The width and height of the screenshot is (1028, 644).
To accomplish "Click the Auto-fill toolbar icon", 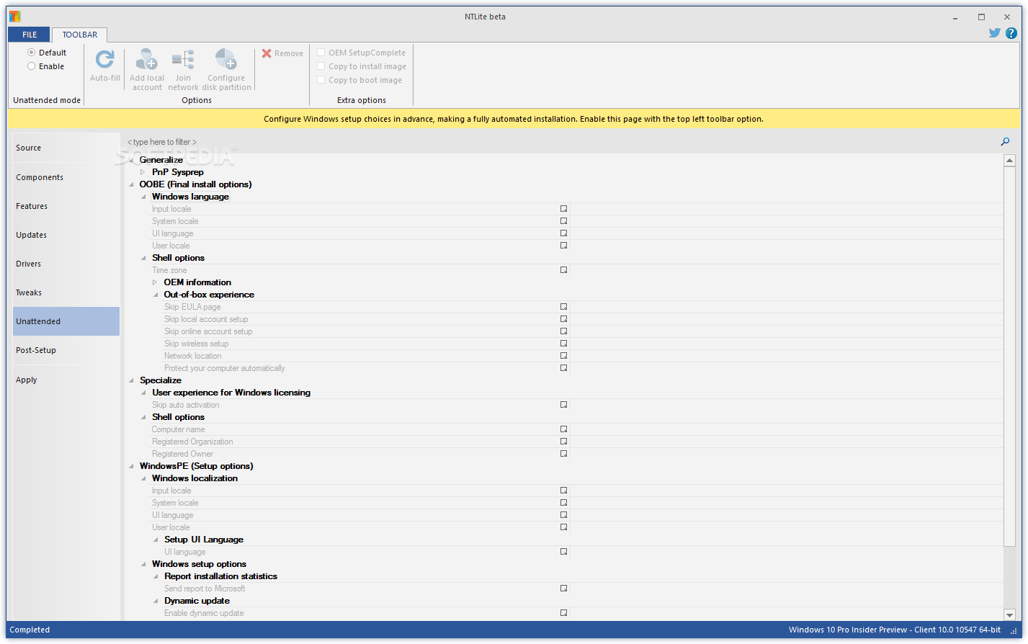I will click(105, 59).
